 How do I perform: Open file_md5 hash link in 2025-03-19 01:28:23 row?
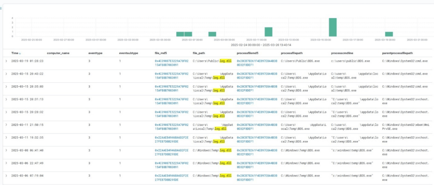point(172,63)
